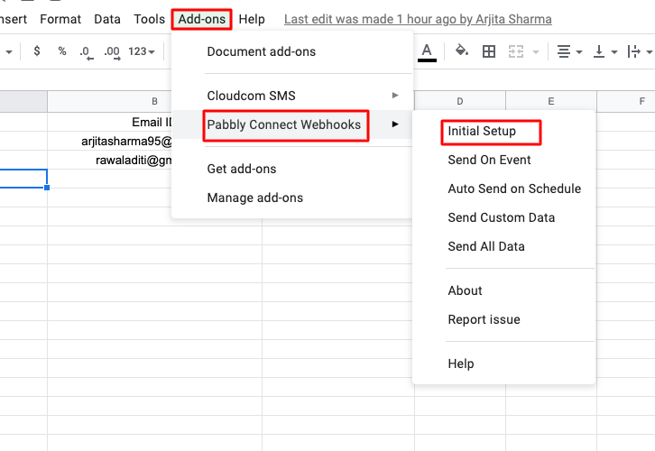Image resolution: width=655 pixels, height=451 pixels.
Task: Click the currency format dollar icon
Action: click(37, 51)
